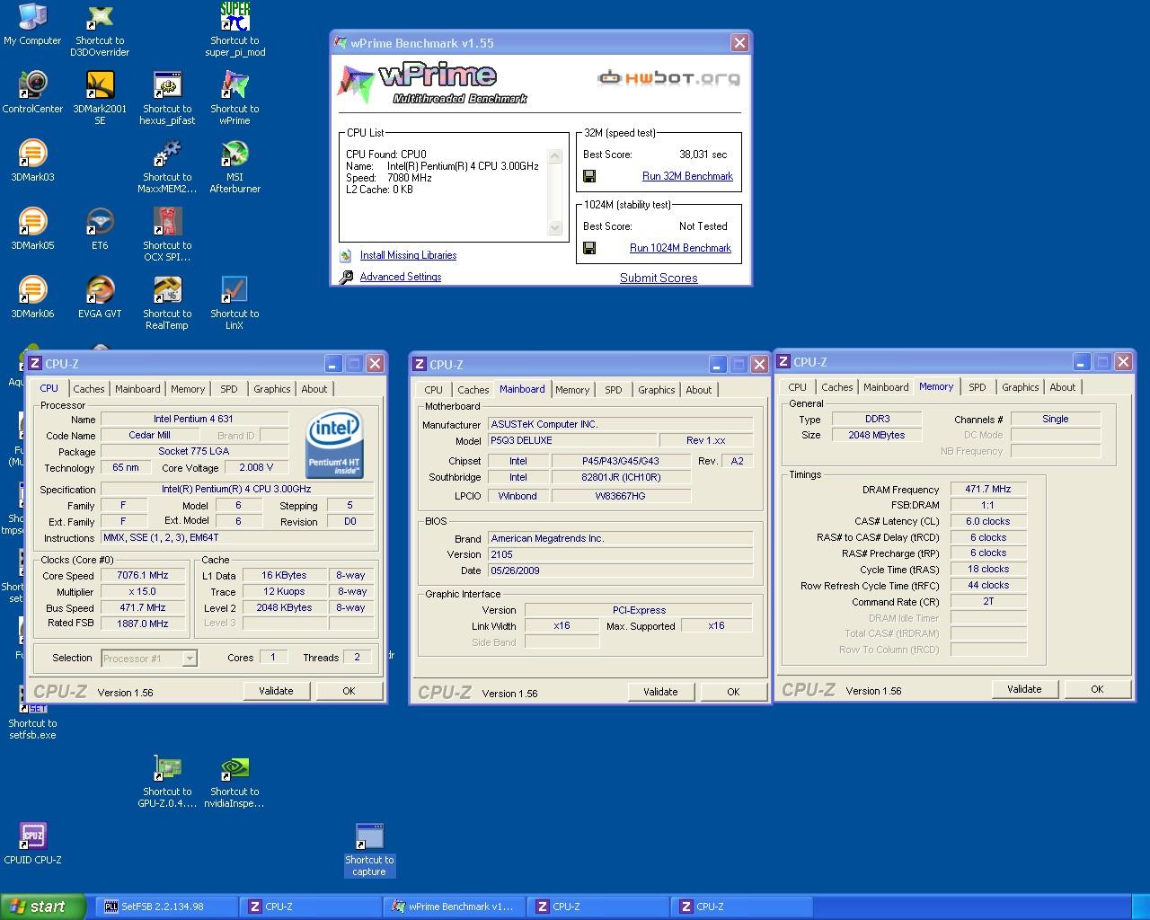Click Core Speed value 7076.1 MHz
Screen dimensions: 1150x920
143,576
